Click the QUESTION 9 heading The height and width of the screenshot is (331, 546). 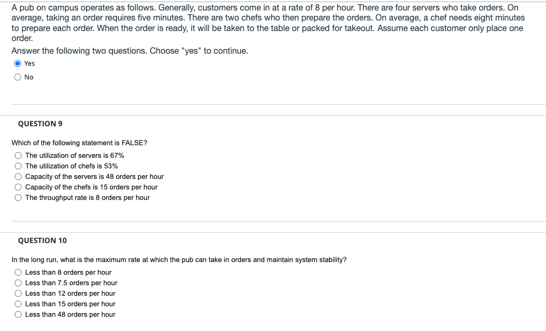point(40,124)
